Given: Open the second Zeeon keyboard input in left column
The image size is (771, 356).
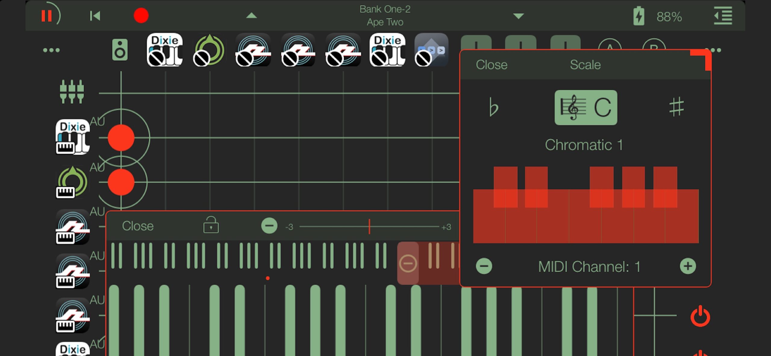Looking at the screenshot, I should 73,271.
